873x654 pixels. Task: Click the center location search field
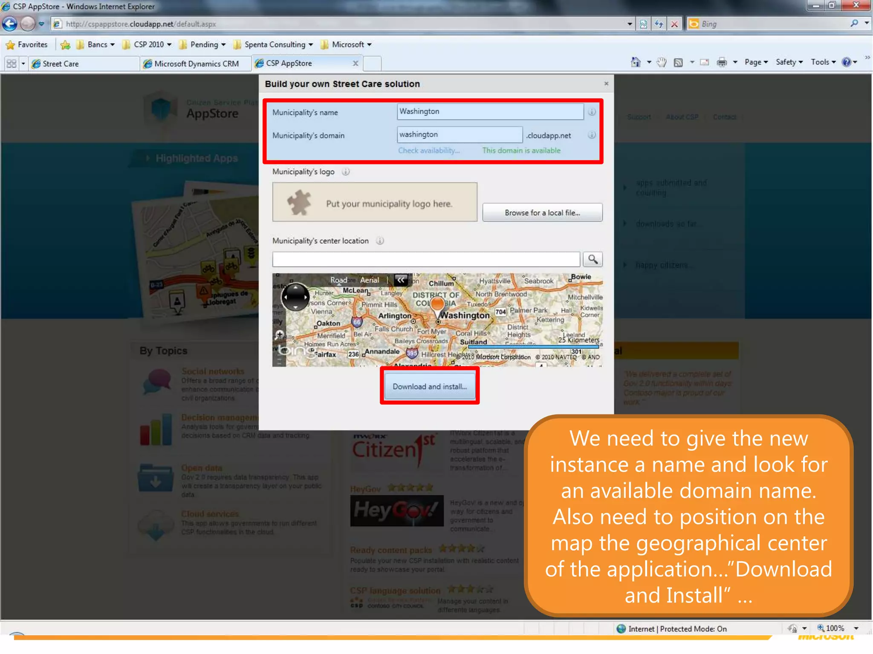click(x=426, y=259)
